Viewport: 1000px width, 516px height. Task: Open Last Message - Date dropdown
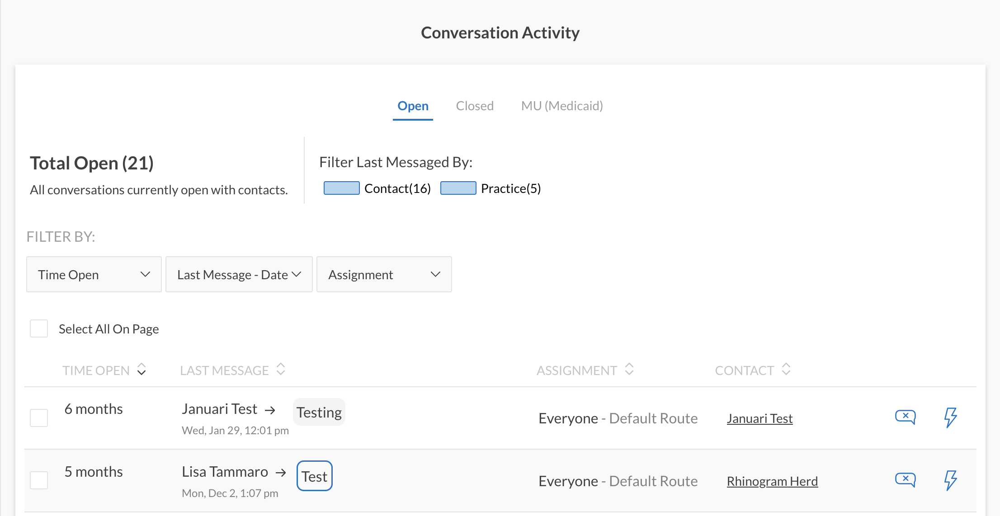239,274
